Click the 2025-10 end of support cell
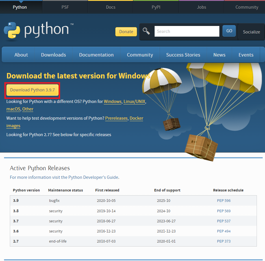The height and width of the screenshot is (261, 265). [x=164, y=201]
